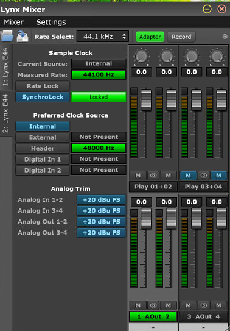This screenshot has width=230, height=331.
Task: Toggle stereo link for AOut 1-2
Action: click(x=153, y=305)
